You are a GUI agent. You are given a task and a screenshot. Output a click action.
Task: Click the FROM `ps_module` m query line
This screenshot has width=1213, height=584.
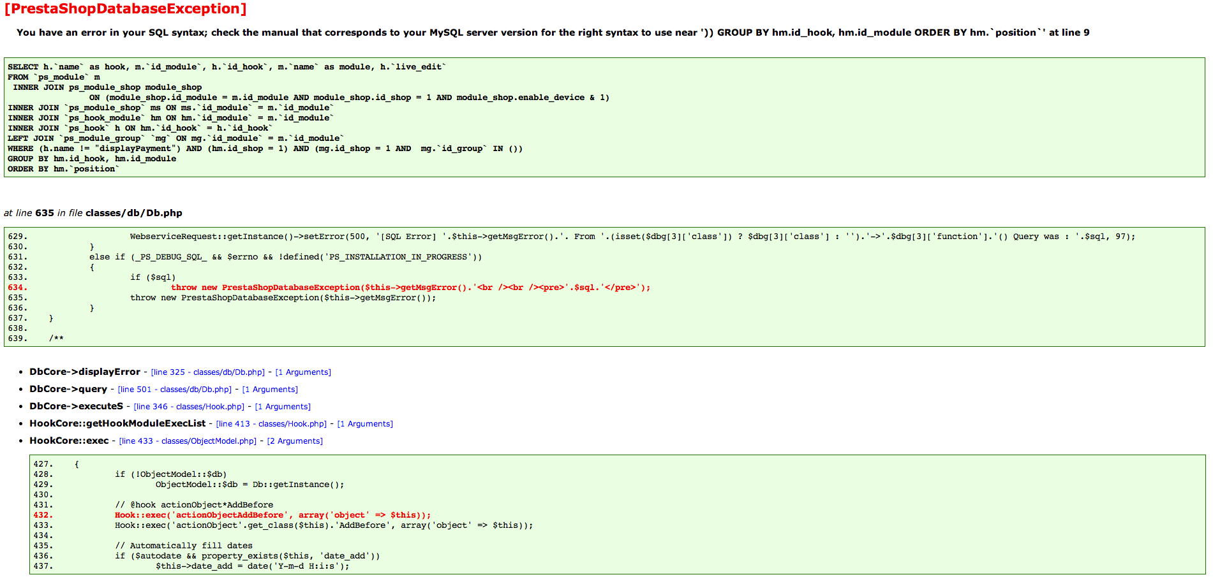click(54, 77)
